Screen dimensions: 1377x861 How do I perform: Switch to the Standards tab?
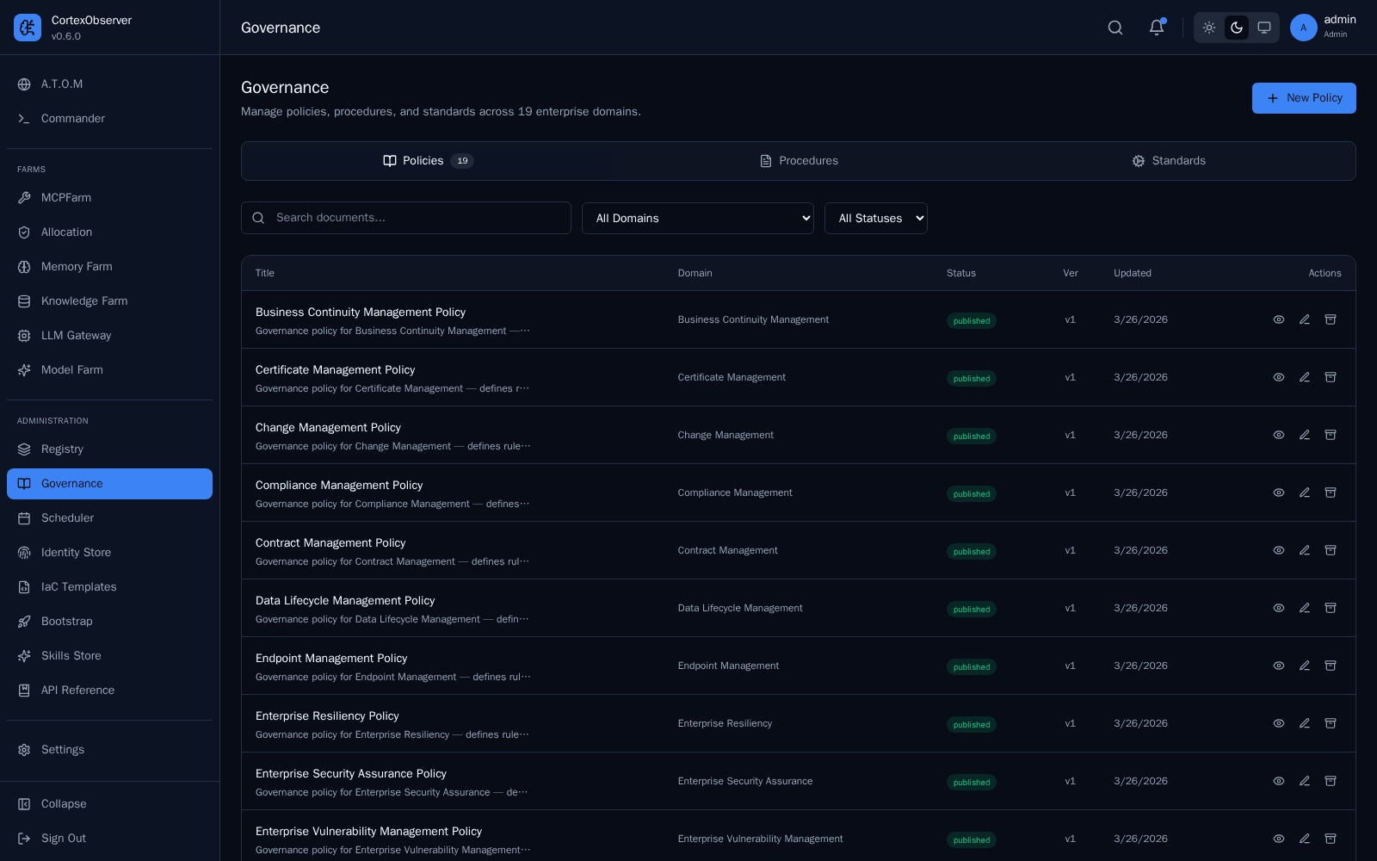click(x=1169, y=161)
